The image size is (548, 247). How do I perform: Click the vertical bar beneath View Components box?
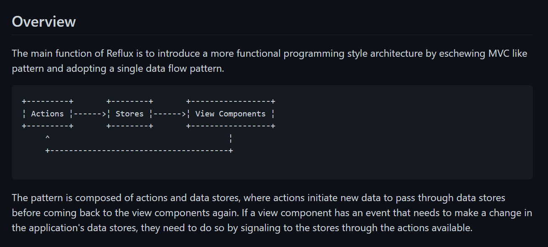(x=231, y=138)
